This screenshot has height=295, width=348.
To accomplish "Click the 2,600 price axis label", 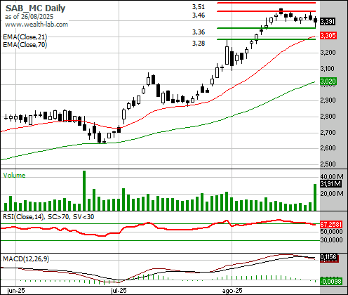I will point(328,148).
